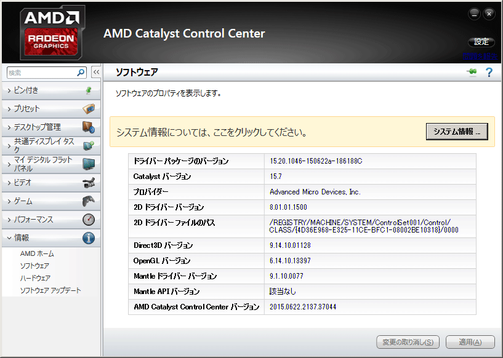Image resolution: width=503 pixels, height=358 pixels.
Task: Click the マイ デジタル フラット パネル monitor icon
Action: click(x=89, y=164)
